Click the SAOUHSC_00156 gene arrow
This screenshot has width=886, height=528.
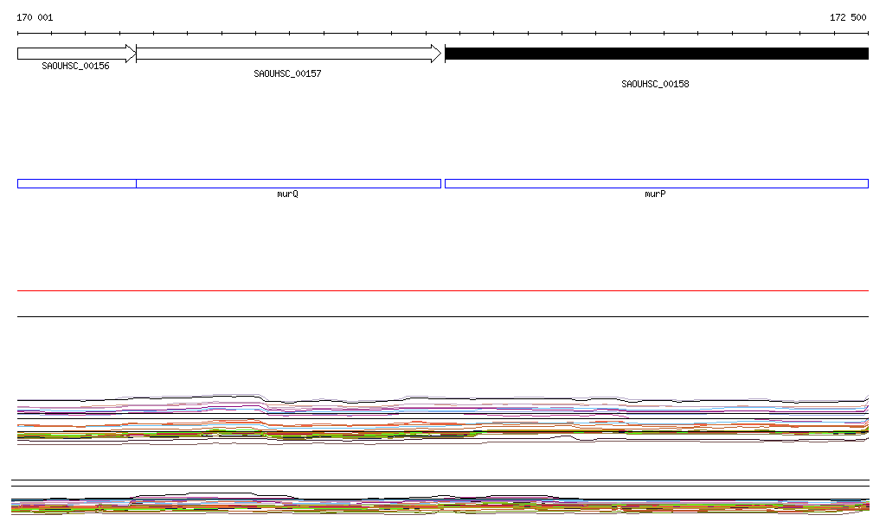pyautogui.click(x=74, y=54)
